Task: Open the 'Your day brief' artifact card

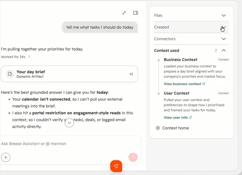Action: click(x=69, y=74)
